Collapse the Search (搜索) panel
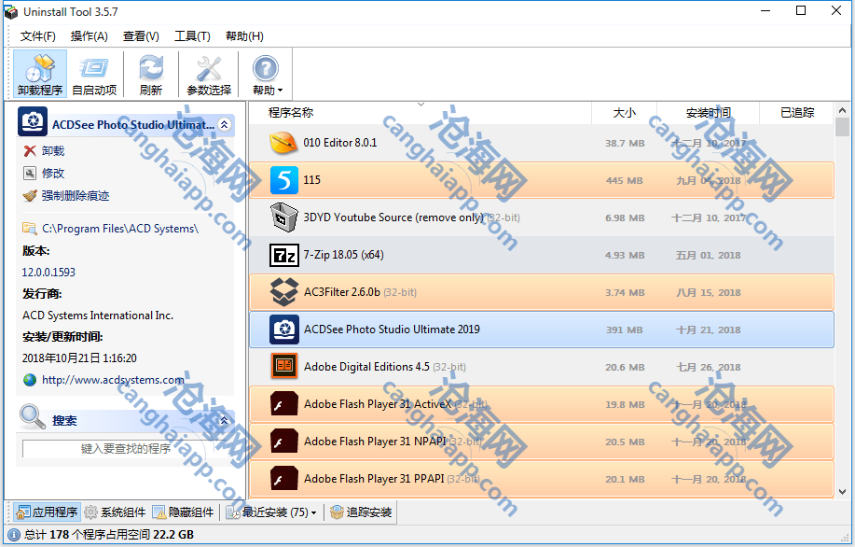This screenshot has height=547, width=855. [x=225, y=421]
